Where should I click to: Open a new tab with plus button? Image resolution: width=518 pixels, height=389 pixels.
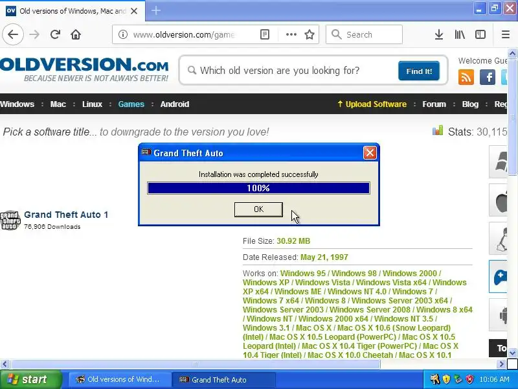[x=156, y=10]
